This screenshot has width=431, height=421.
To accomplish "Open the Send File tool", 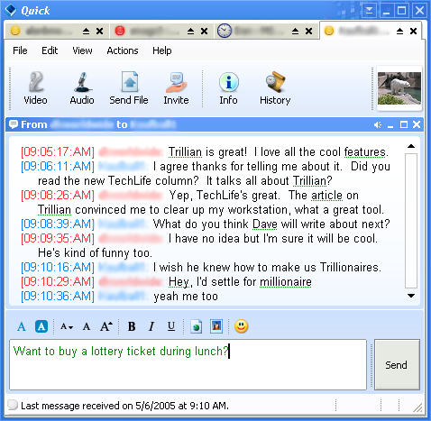I will 129,88.
